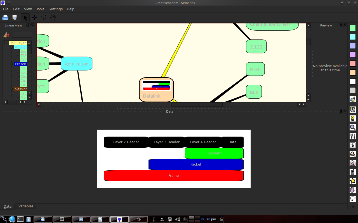Collapse the Presen. tree branch
Screen dimensions: 358x223
pyautogui.click(x=11, y=64)
